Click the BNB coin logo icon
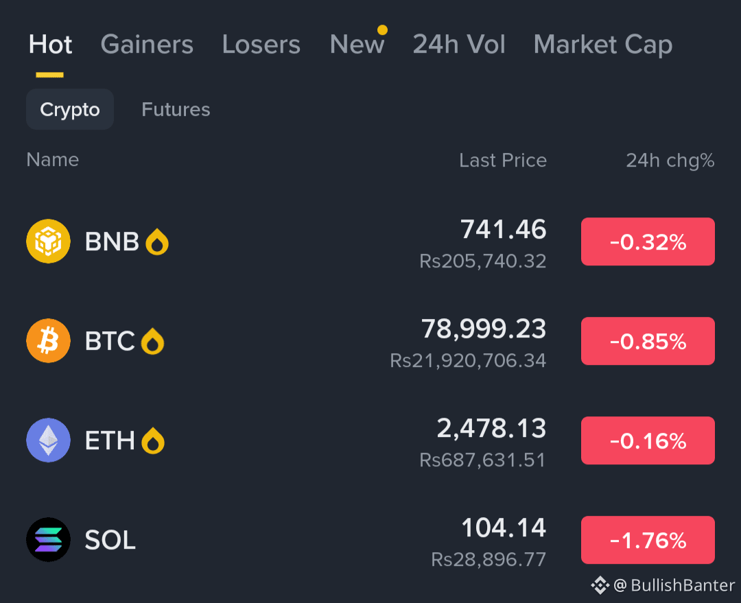The height and width of the screenshot is (603, 741). point(48,241)
